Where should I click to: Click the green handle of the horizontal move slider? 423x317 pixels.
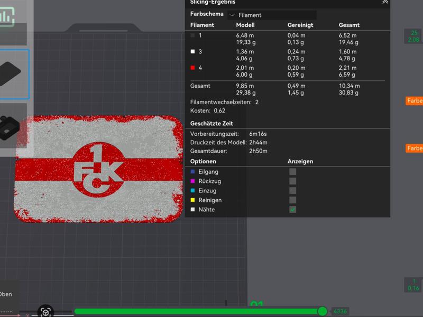(322, 311)
